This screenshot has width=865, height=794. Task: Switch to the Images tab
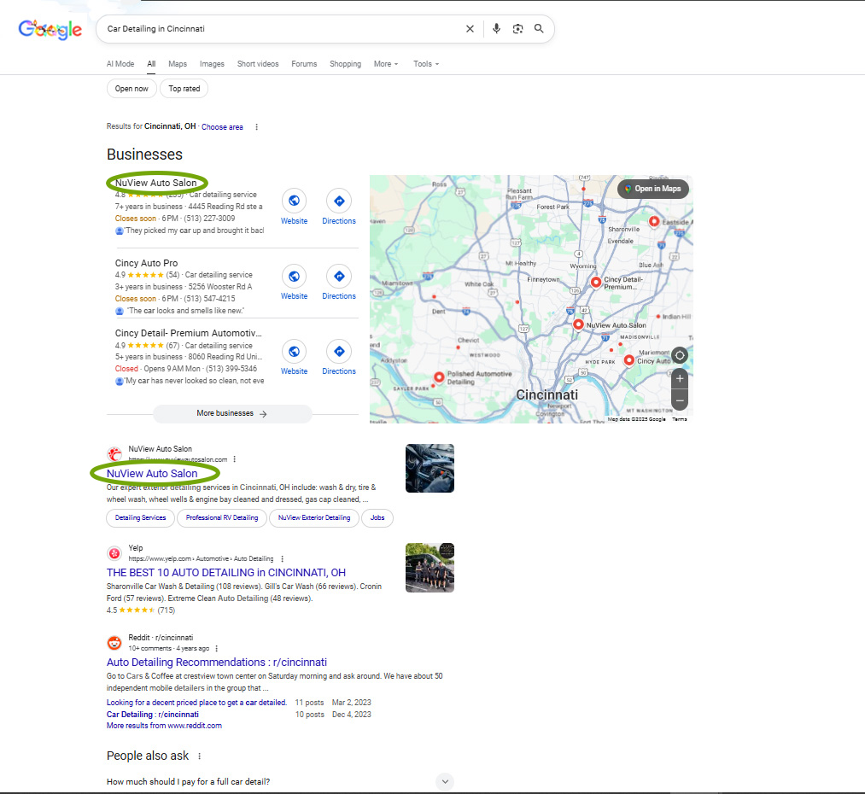(x=212, y=64)
